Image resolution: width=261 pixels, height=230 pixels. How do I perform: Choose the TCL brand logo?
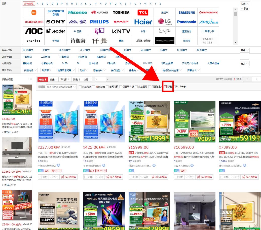(x=143, y=13)
